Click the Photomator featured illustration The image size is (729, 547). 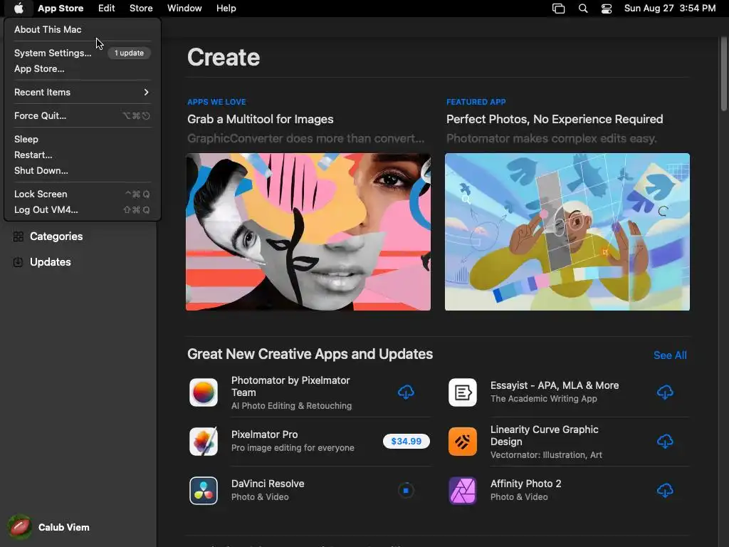pyautogui.click(x=567, y=231)
